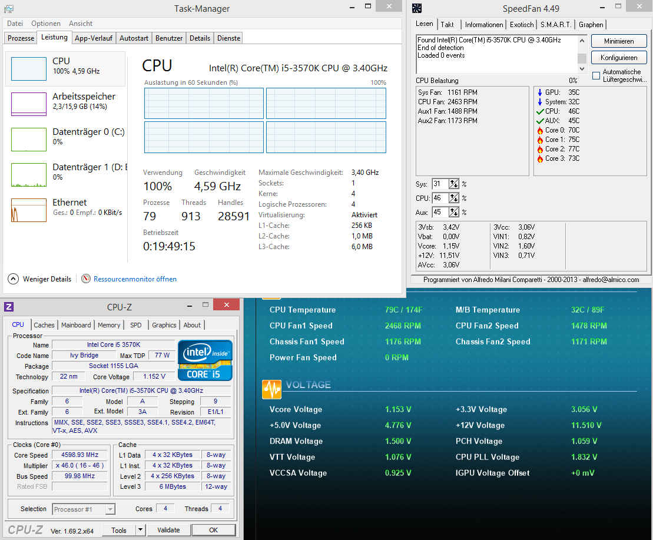The height and width of the screenshot is (540, 653).
Task: Click the Aux fan speed spinner arrows
Action: [454, 212]
